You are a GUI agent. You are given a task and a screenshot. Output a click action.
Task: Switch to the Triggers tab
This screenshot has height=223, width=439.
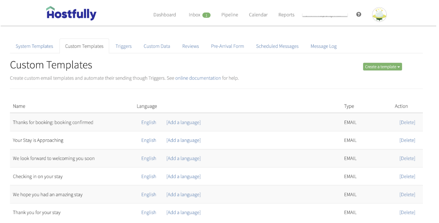tap(124, 46)
